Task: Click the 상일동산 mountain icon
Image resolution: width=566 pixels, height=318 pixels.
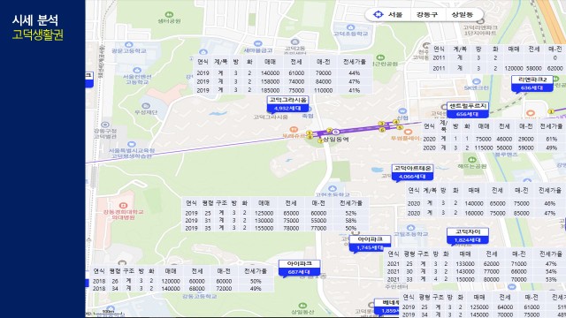Action: click(302, 306)
